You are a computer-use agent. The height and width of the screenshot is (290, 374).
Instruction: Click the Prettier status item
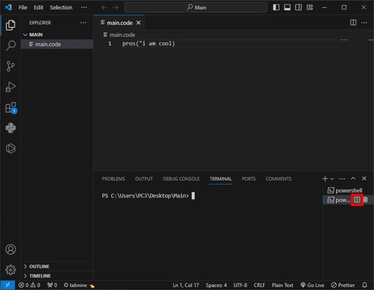click(343, 285)
